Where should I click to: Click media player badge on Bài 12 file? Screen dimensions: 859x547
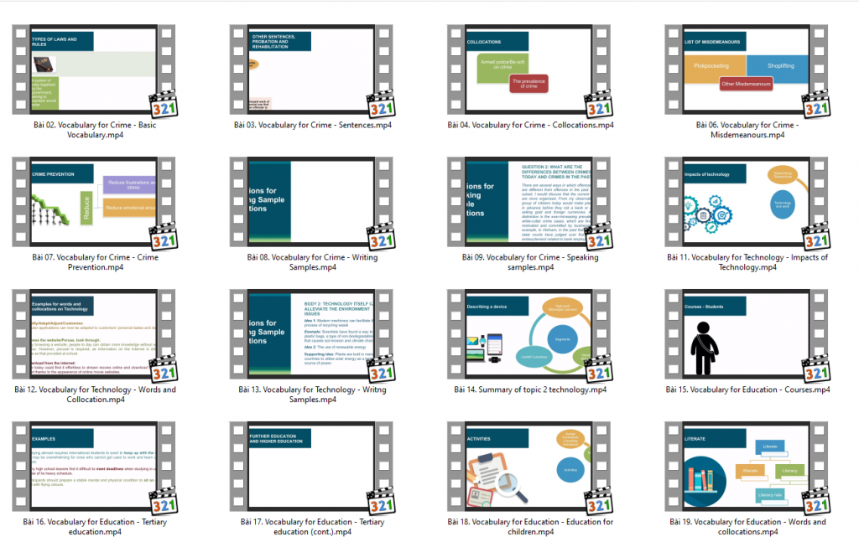tap(164, 369)
